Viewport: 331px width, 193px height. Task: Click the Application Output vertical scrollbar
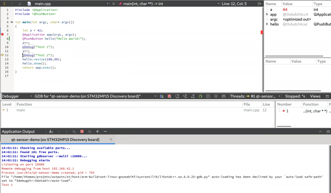click(330, 168)
